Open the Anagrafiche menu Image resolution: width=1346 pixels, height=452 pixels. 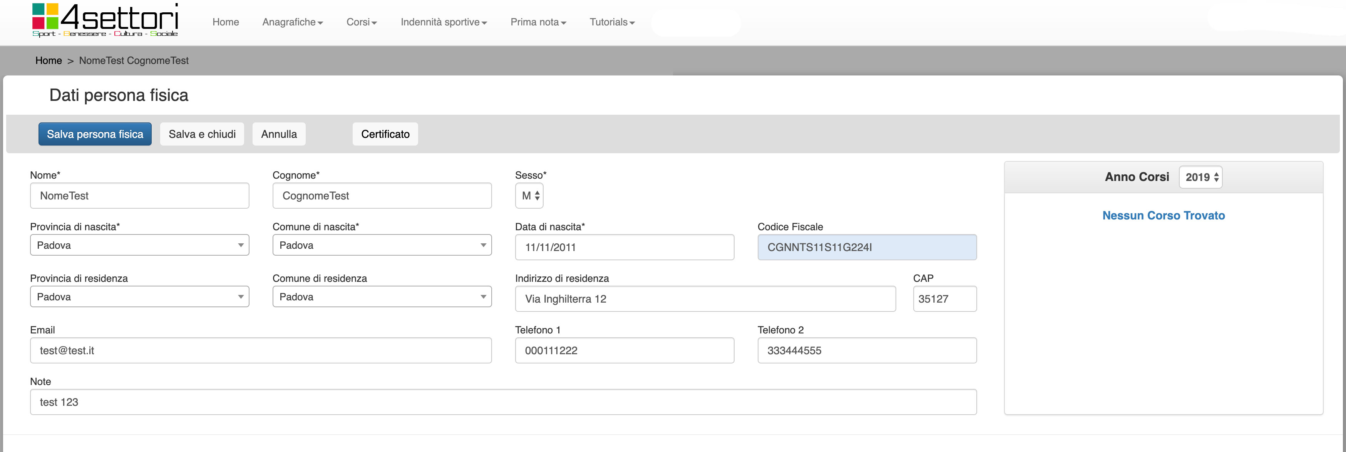click(292, 22)
